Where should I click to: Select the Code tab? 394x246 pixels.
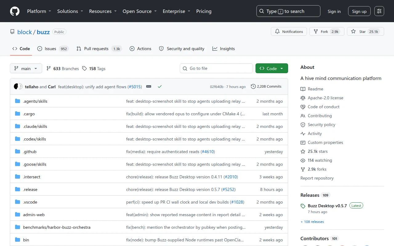pos(21,49)
